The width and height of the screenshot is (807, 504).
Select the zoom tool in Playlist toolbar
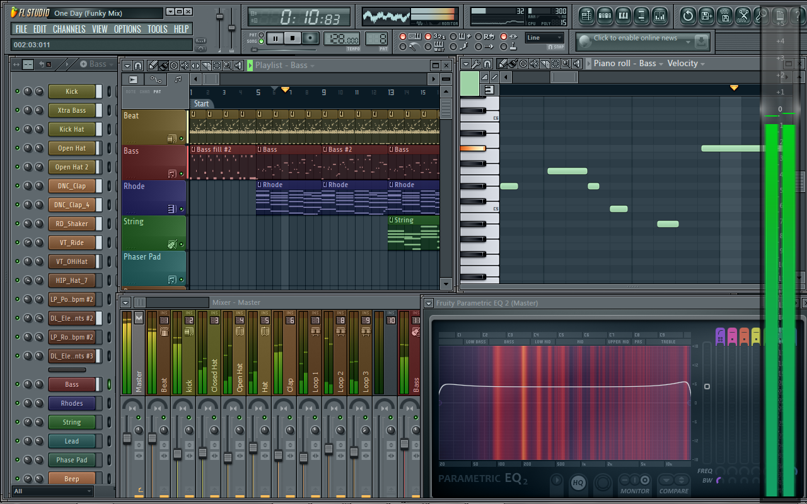click(228, 66)
